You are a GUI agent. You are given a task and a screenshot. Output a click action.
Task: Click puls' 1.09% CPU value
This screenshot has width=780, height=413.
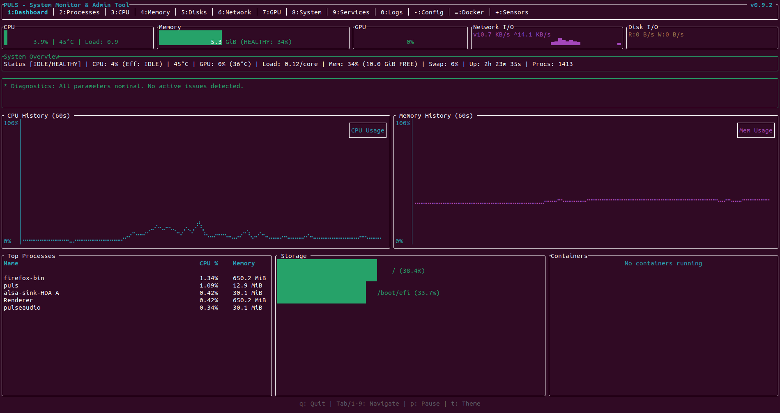click(209, 285)
